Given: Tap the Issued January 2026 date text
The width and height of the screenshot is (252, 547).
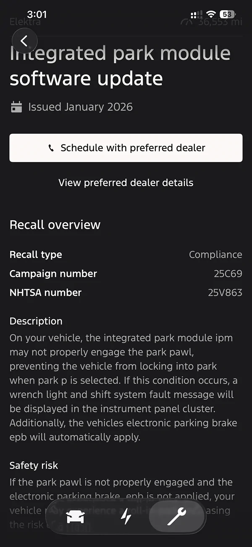Looking at the screenshot, I should click(x=80, y=107).
